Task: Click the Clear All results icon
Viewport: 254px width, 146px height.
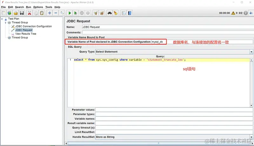Action: tap(102, 13)
